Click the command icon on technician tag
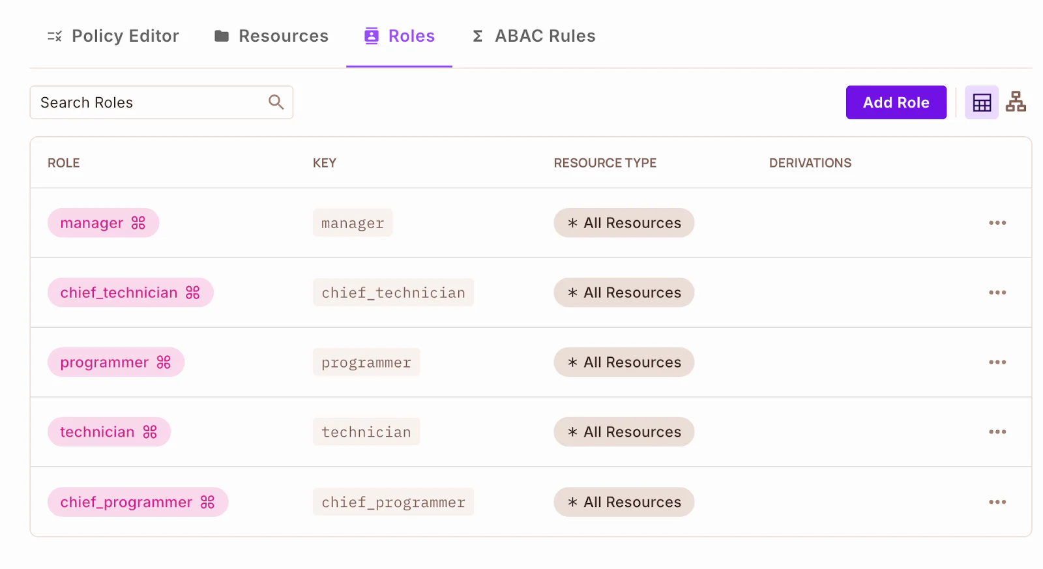Viewport: 1043px width, 569px height. pos(150,432)
